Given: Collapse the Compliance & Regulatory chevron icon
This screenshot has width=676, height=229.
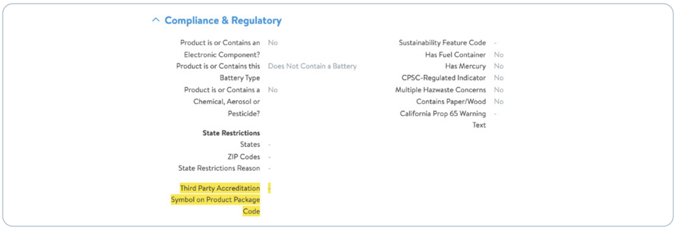Looking at the screenshot, I should point(156,20).
